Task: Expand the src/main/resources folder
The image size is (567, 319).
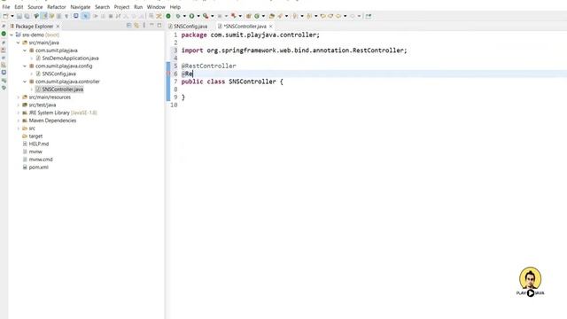Action: 18,97
